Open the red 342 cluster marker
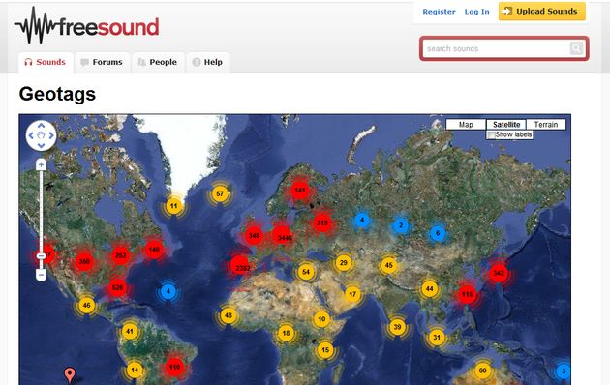This screenshot has width=610, height=385. click(499, 273)
